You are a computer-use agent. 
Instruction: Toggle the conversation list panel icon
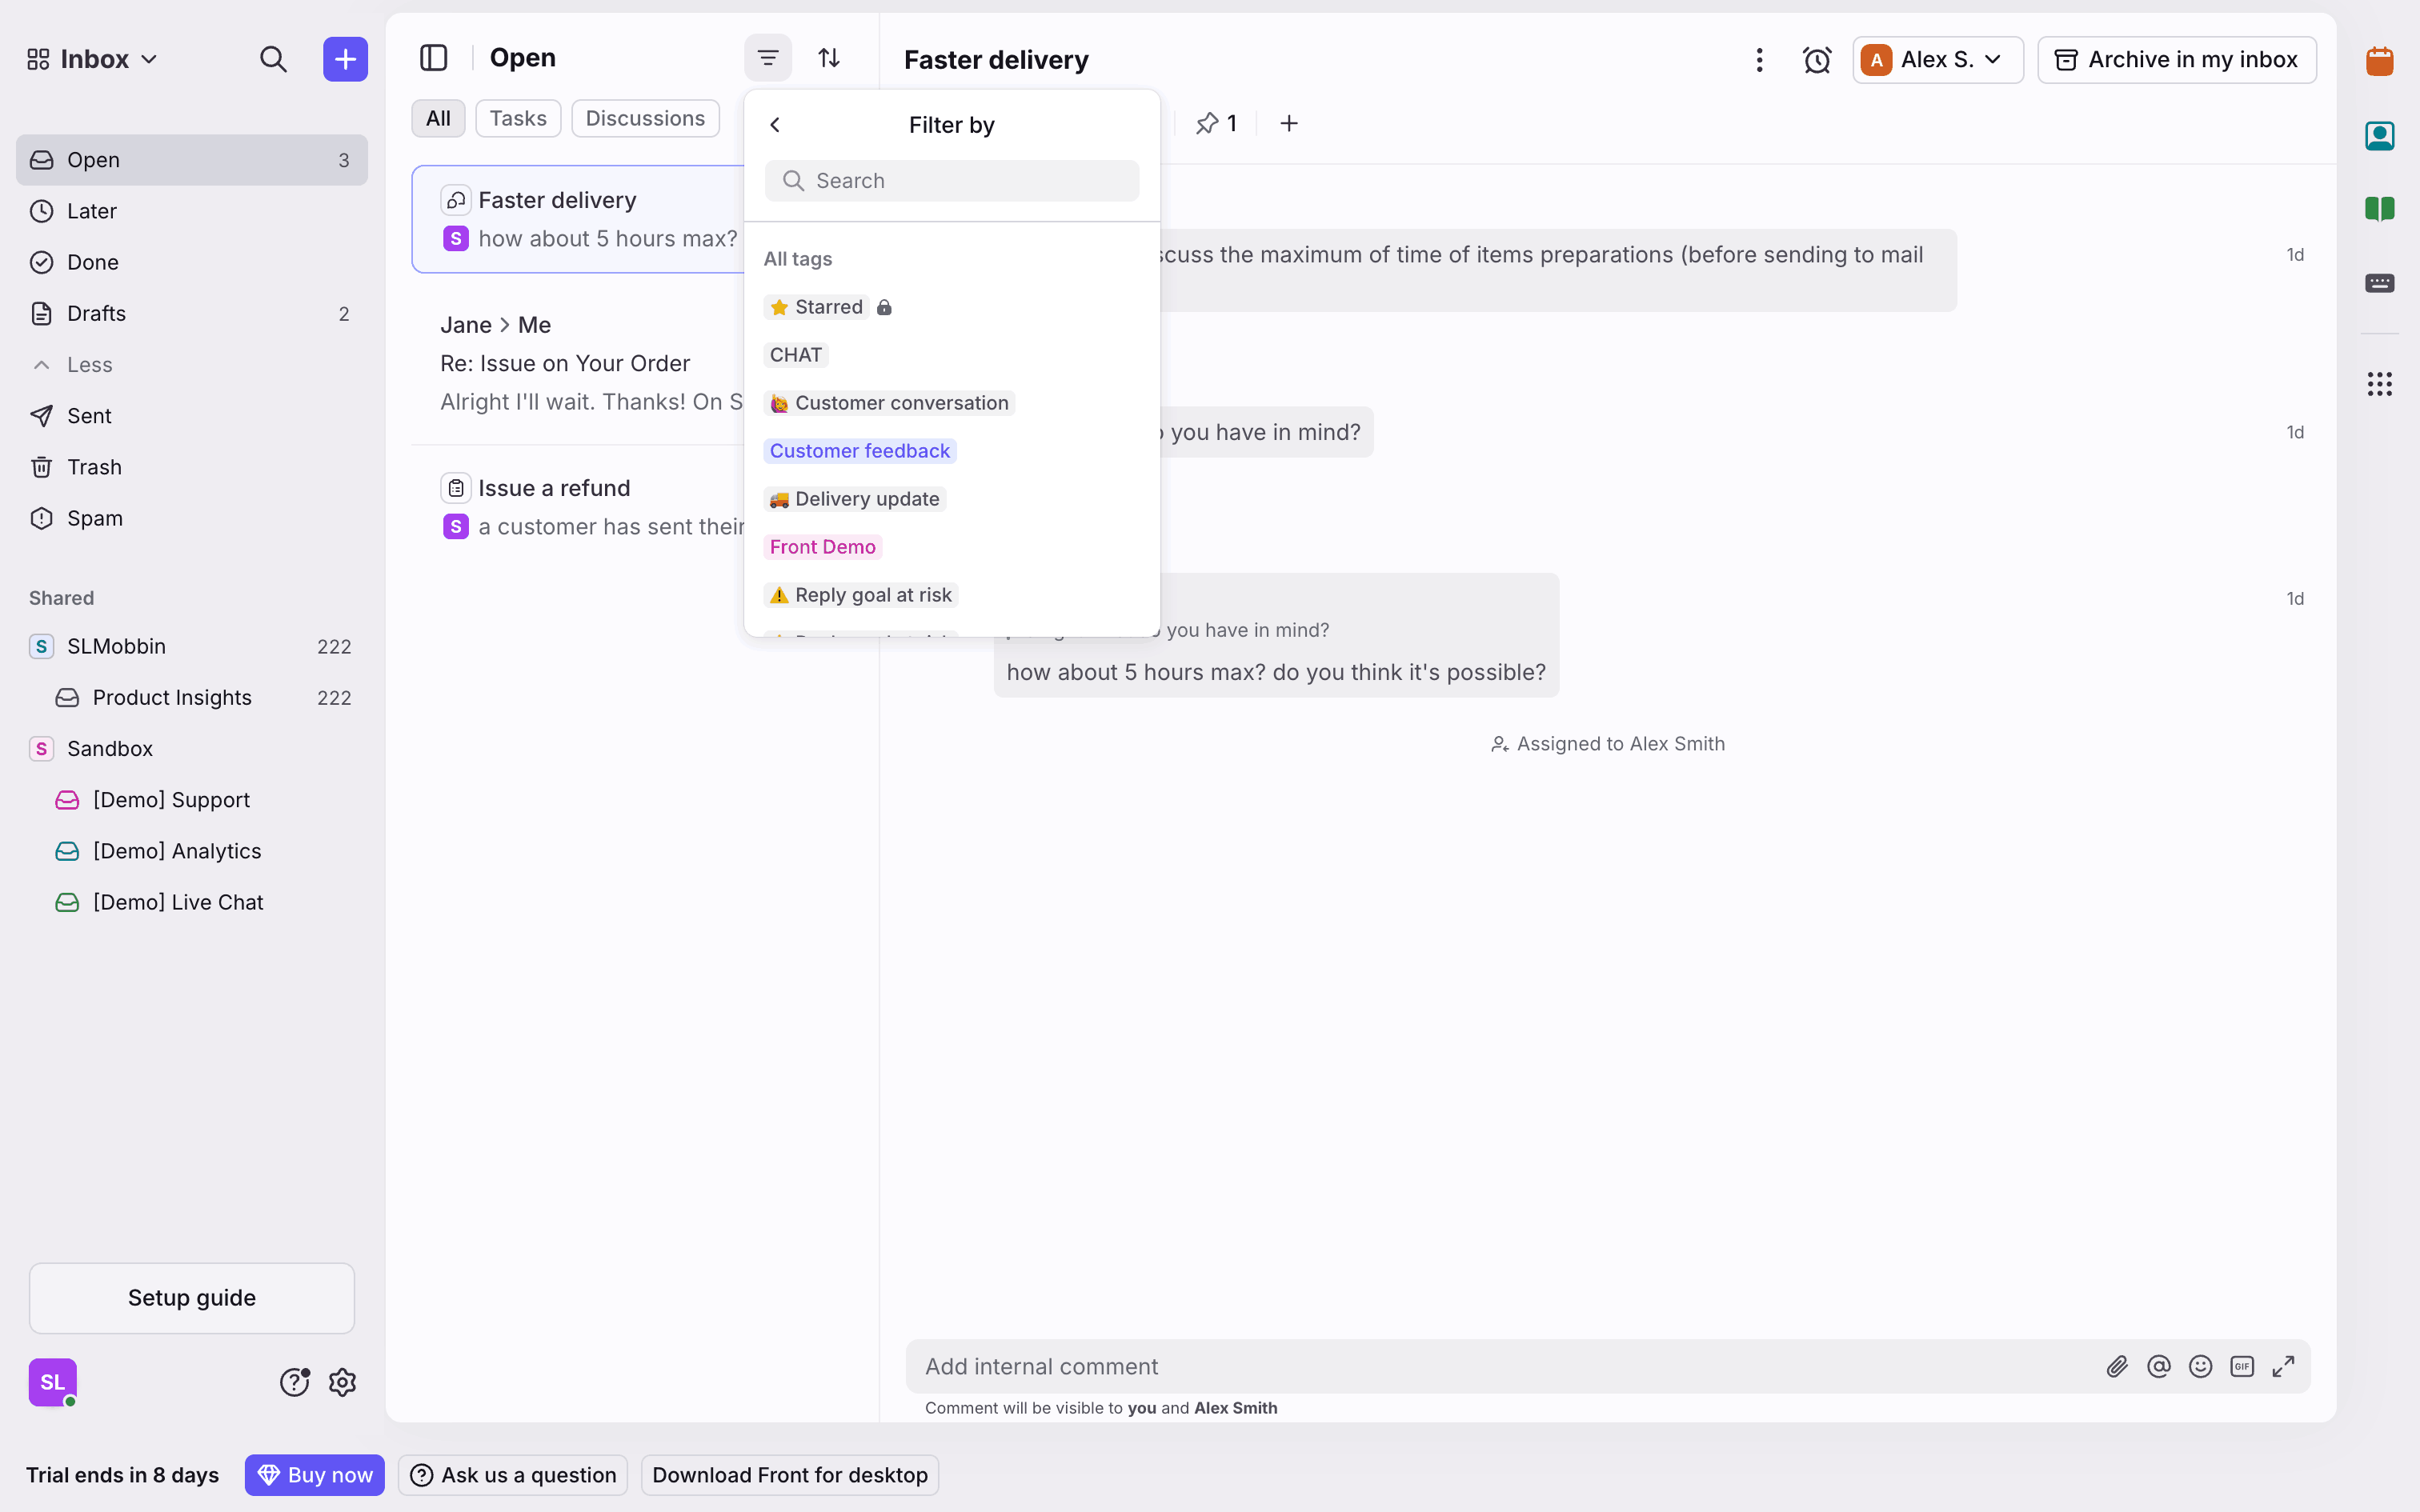point(433,58)
